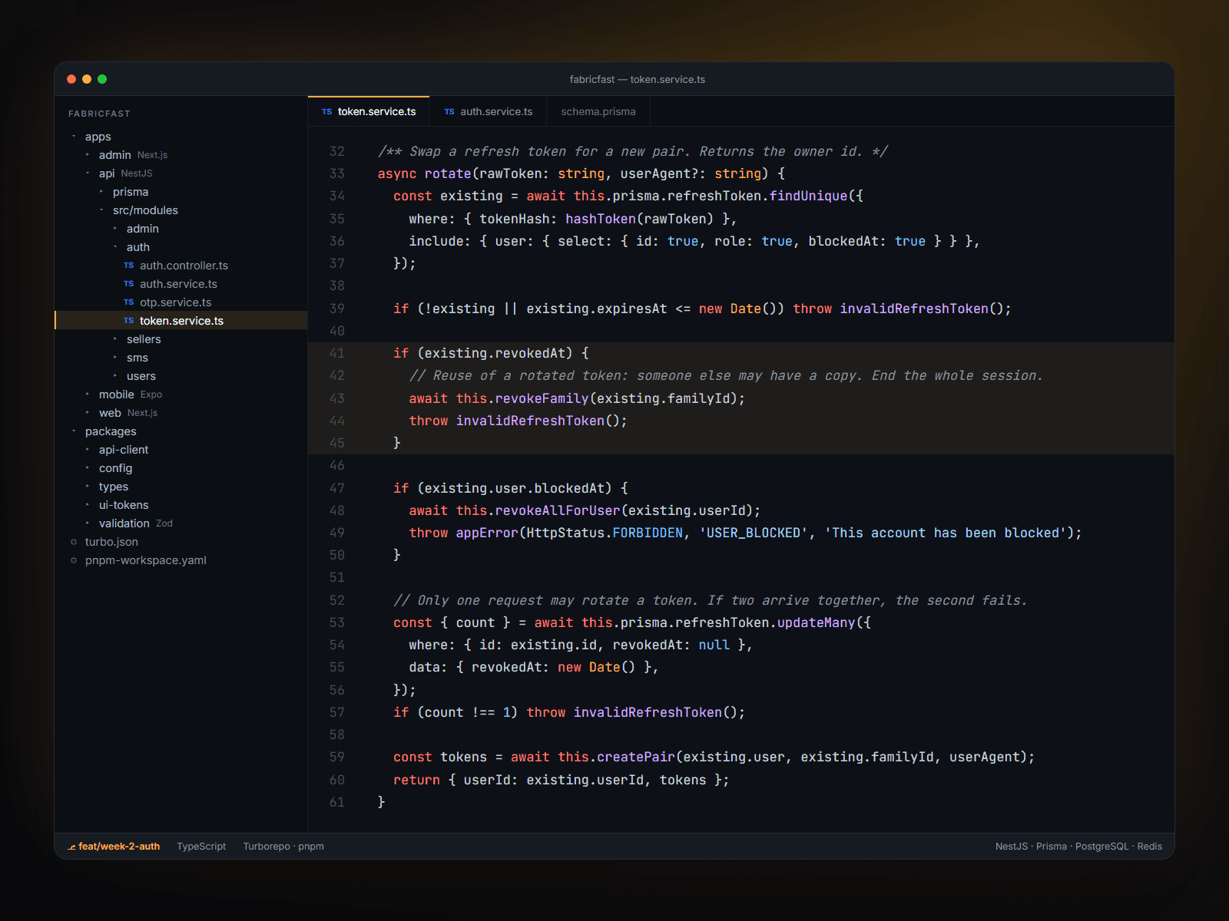Image resolution: width=1229 pixels, height=921 pixels.
Task: Click line number 41 in the gutter
Action: [336, 353]
